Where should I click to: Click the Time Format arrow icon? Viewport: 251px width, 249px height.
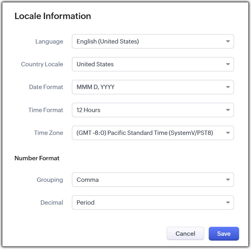tap(228, 110)
